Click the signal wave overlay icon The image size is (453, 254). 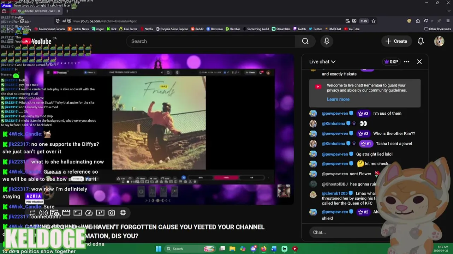43,213
